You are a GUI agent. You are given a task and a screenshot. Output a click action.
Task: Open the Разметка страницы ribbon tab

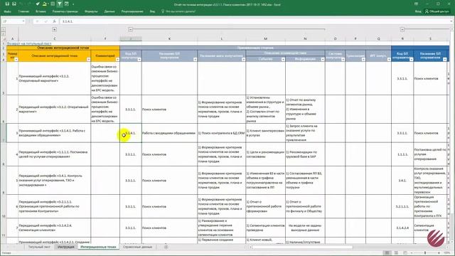pos(65,11)
